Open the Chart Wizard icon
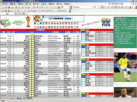137x102 pixels. tap(59, 7)
